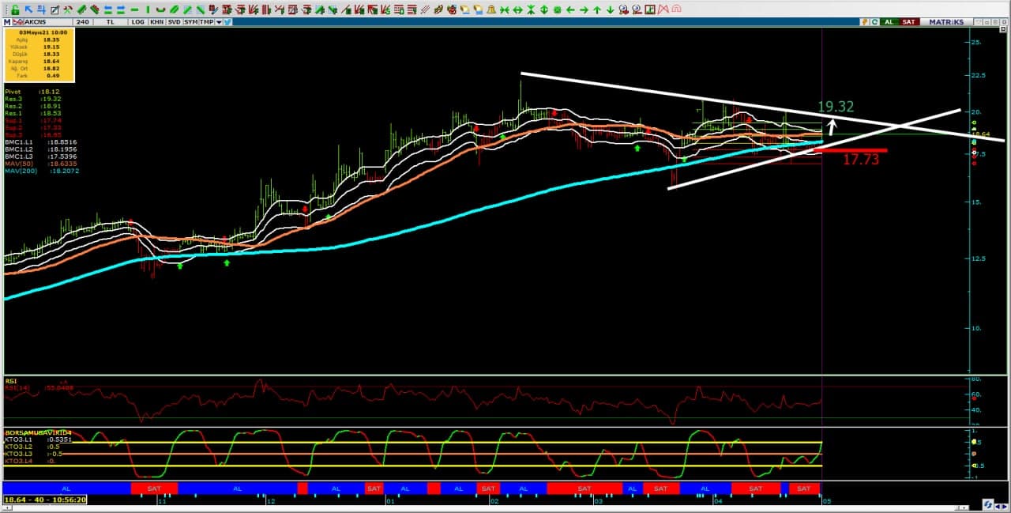The image size is (1011, 513).
Task: Click the horizontal scrollbar below the time axis
Action: [505, 506]
